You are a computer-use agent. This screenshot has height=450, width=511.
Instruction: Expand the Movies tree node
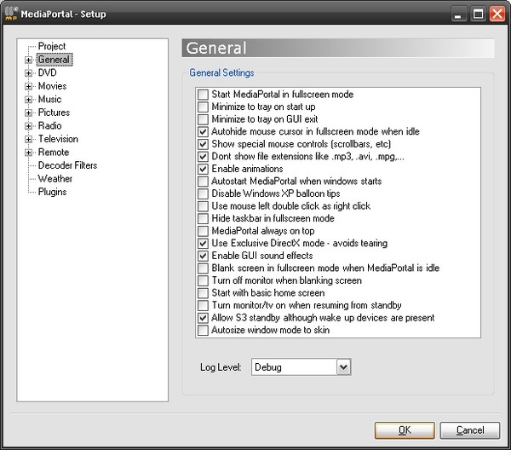pyautogui.click(x=28, y=86)
